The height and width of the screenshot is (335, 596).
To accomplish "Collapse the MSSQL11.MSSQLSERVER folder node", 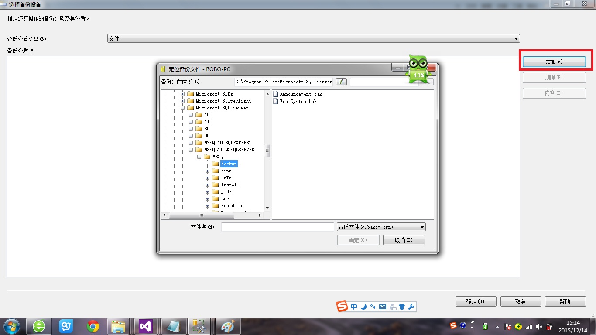I will (x=191, y=150).
